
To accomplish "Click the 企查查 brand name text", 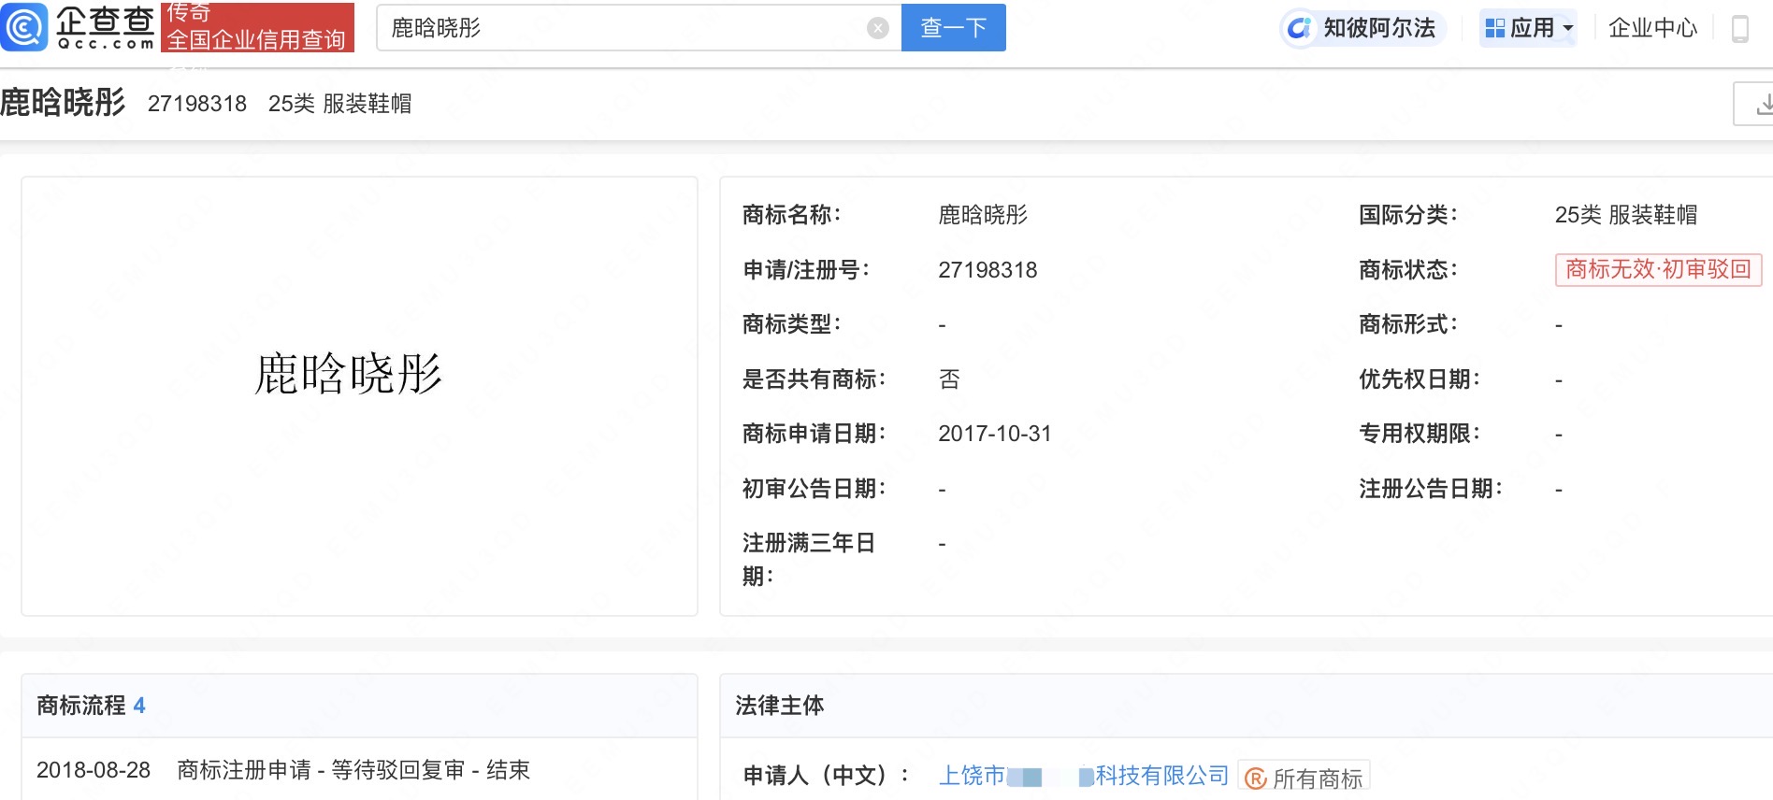I will [105, 21].
